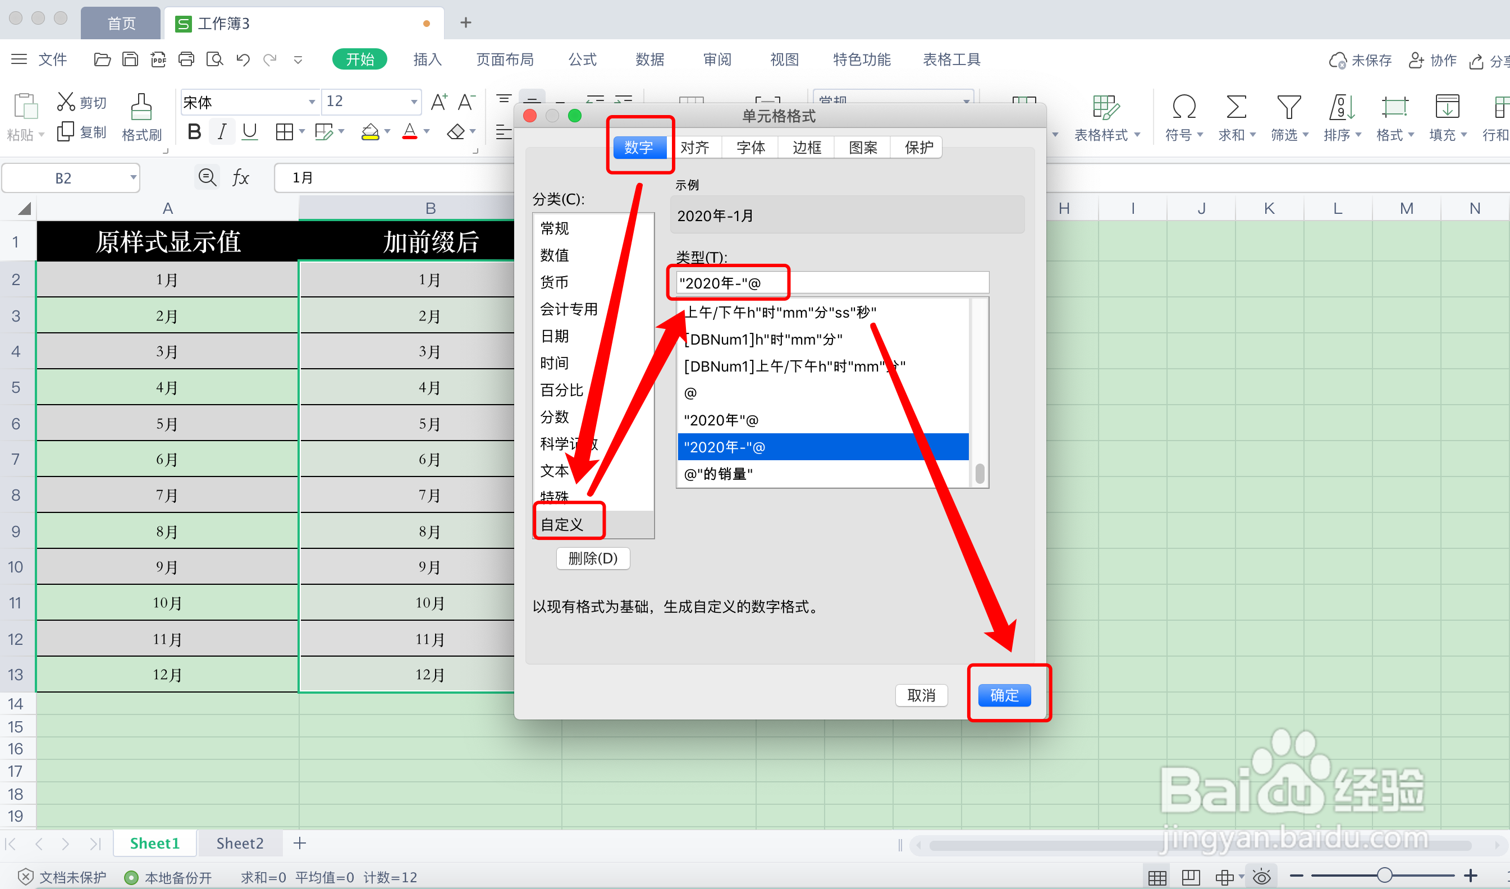Toggle eye protection mode icon

coord(1261,878)
